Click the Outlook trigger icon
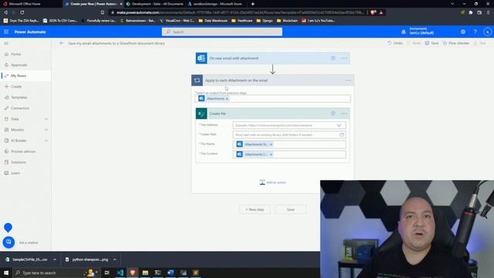This screenshot has height=278, width=494. (201, 59)
